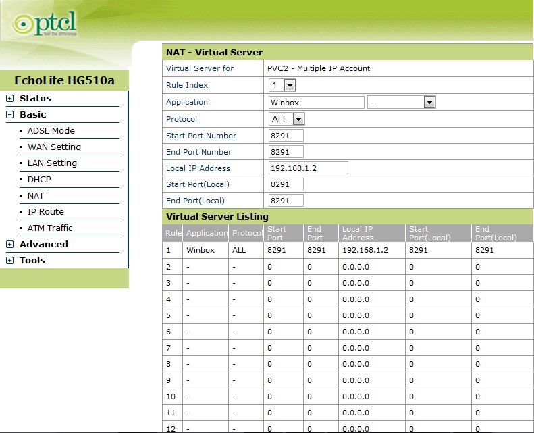Click the Application name field containing Winbox
The width and height of the screenshot is (534, 433).
[317, 102]
